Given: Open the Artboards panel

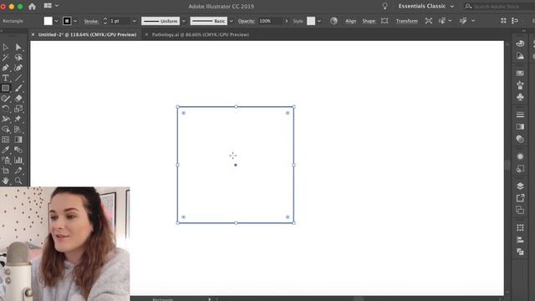Looking at the screenshot, I should [x=520, y=210].
